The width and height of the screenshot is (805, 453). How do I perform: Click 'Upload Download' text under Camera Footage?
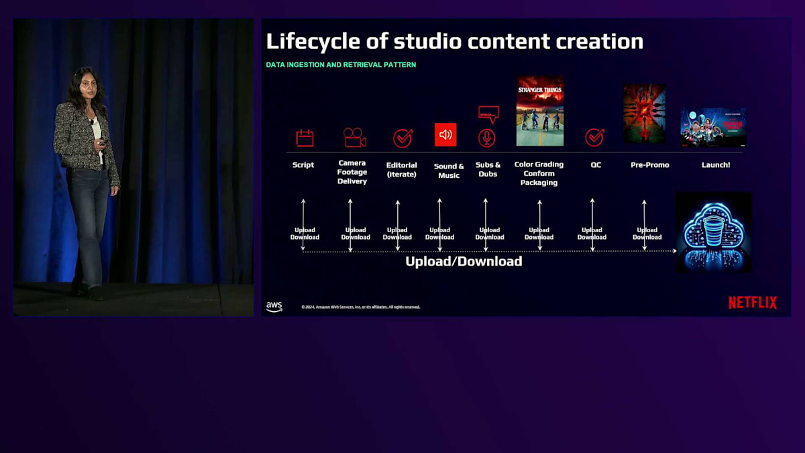pyautogui.click(x=356, y=234)
